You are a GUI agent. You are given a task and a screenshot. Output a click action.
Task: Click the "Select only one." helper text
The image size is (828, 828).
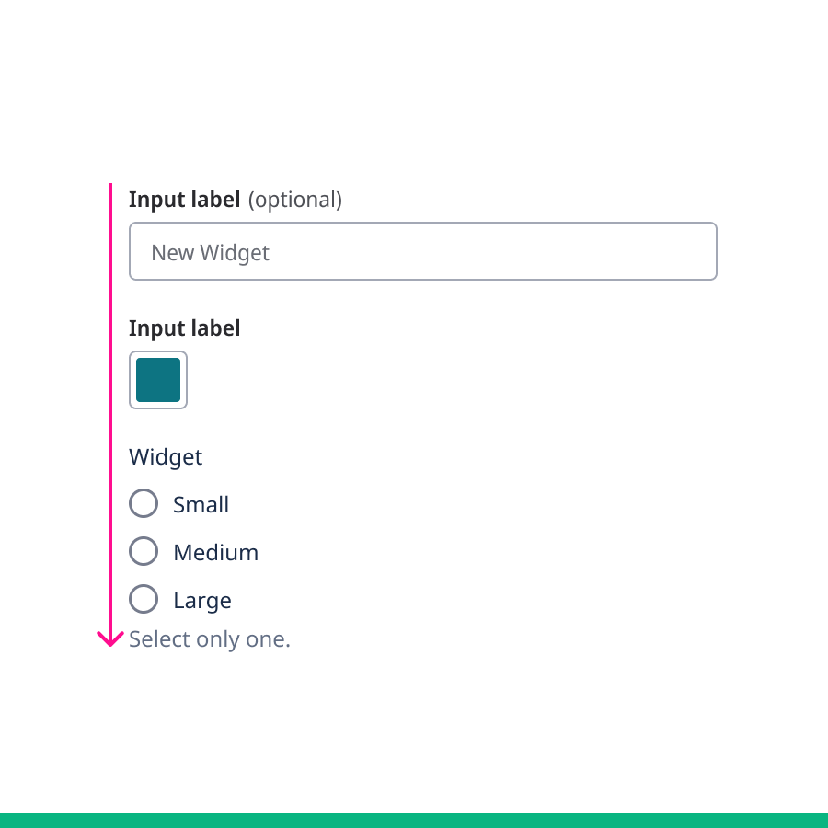(210, 639)
